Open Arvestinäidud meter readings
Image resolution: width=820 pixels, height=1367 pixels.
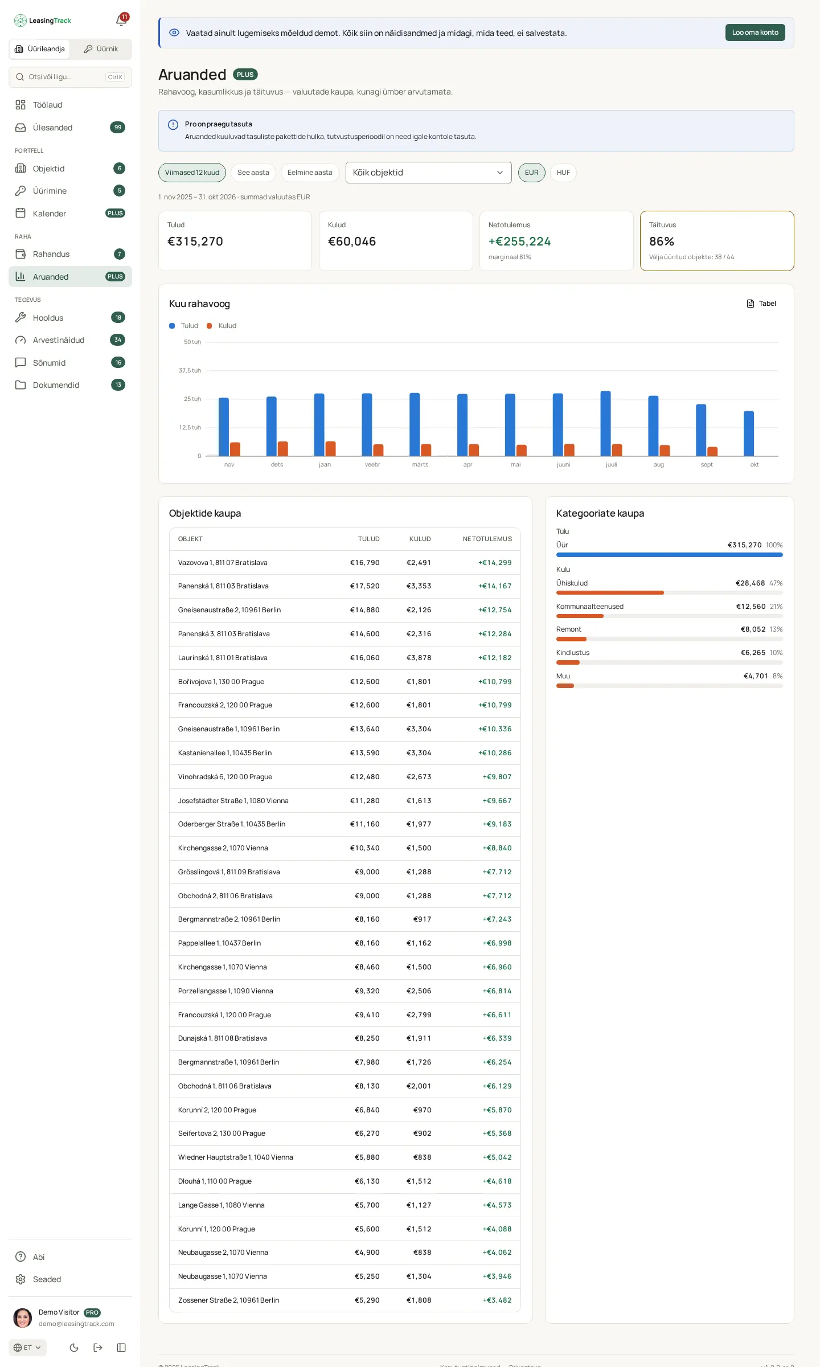[70, 340]
